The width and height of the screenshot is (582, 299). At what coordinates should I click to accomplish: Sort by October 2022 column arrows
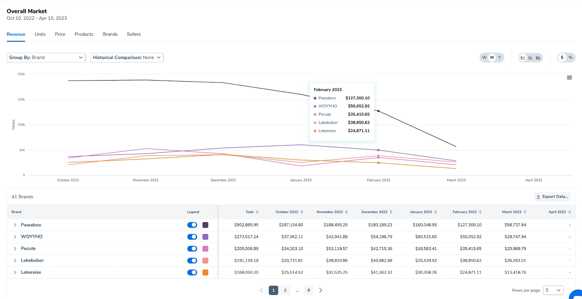coord(302,212)
